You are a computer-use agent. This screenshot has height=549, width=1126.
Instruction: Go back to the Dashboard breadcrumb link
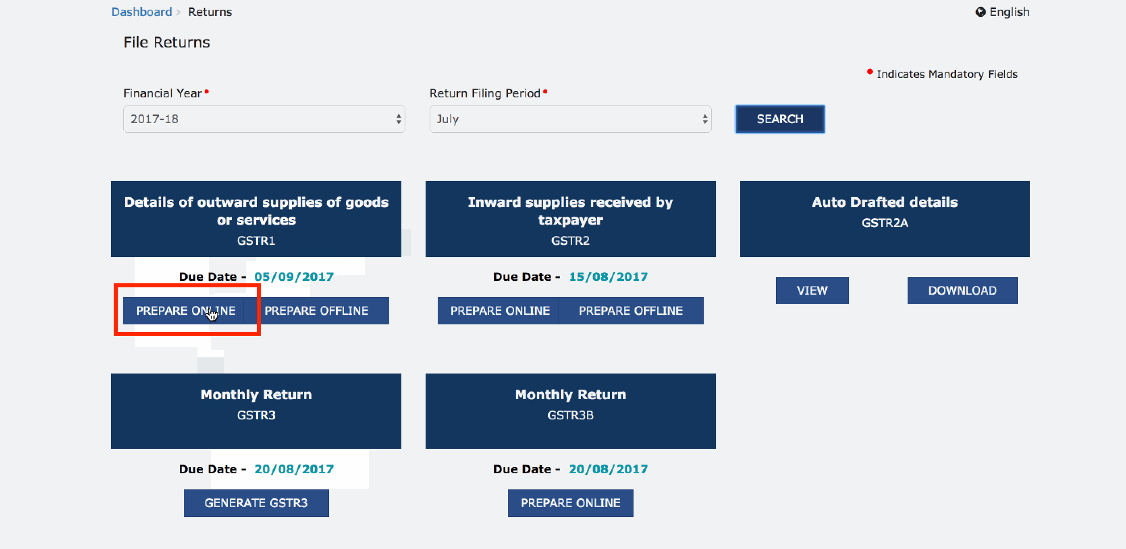pos(141,12)
